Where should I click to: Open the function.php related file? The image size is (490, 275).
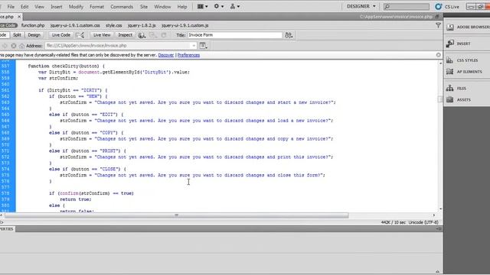[x=33, y=25]
